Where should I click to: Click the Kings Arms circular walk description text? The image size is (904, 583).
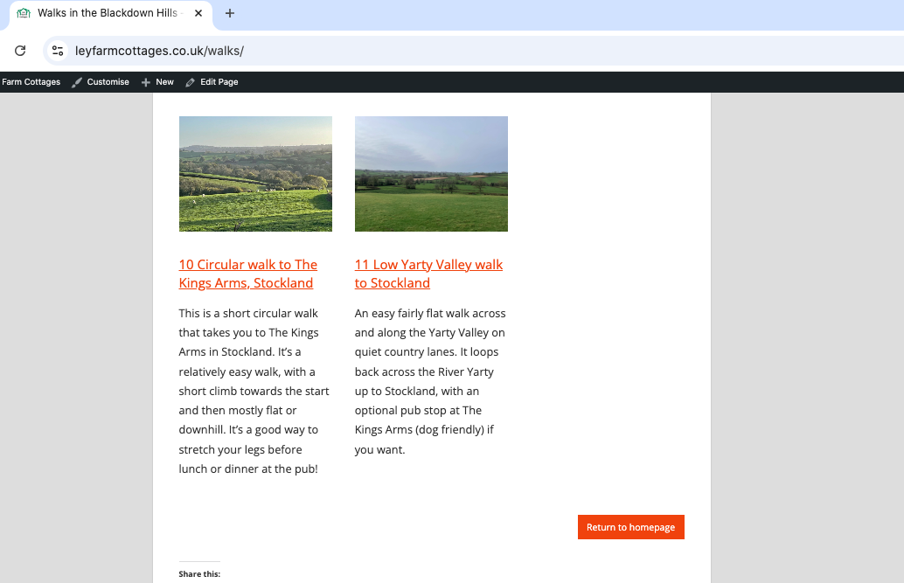click(x=254, y=391)
